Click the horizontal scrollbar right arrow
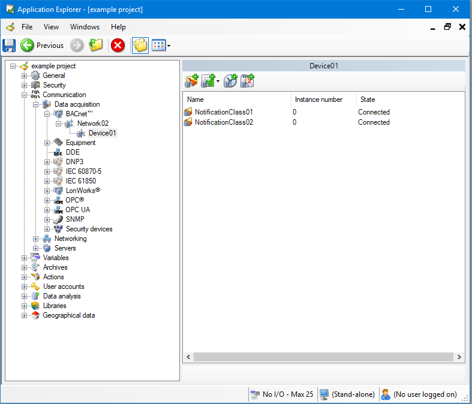The height and width of the screenshot is (404, 472). point(459,357)
